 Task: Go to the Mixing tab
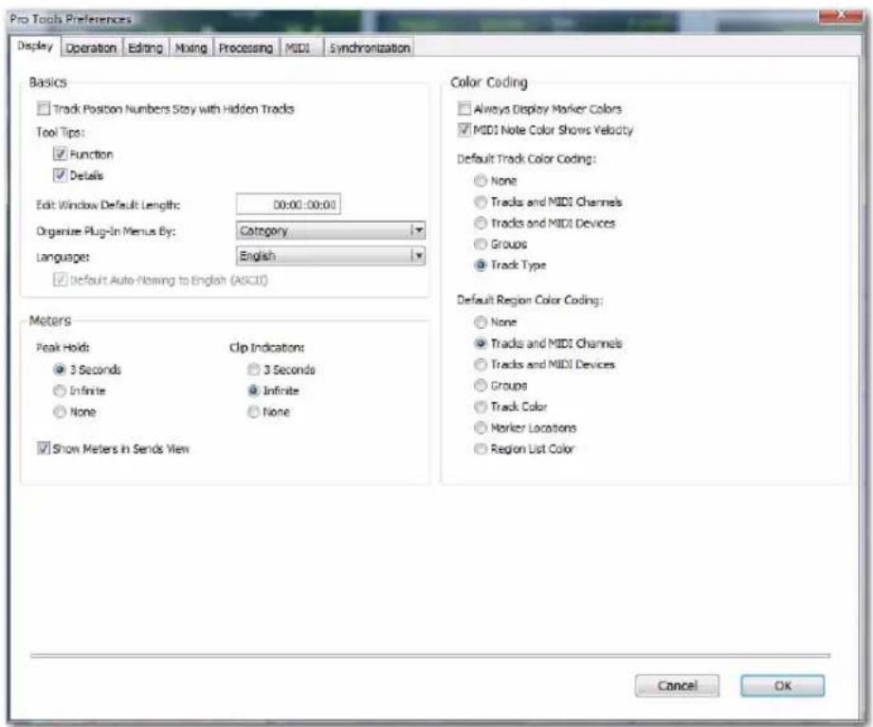[x=191, y=48]
